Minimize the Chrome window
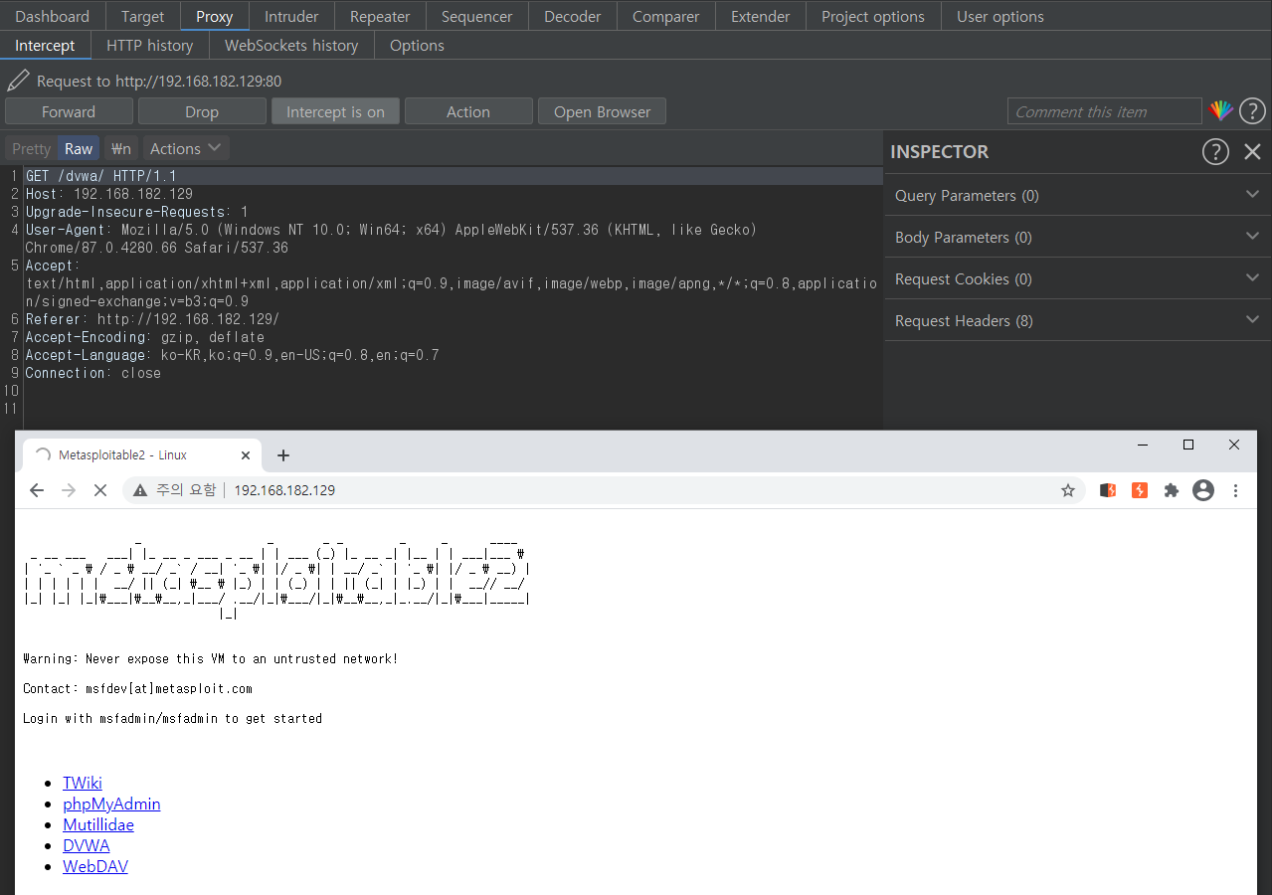The width and height of the screenshot is (1272, 895). [x=1143, y=445]
